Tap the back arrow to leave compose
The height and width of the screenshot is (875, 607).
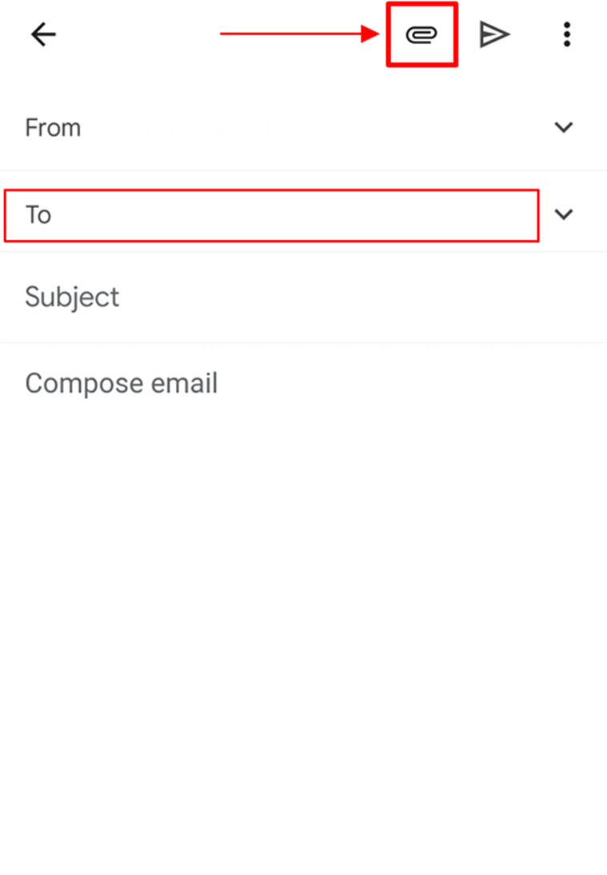[43, 34]
